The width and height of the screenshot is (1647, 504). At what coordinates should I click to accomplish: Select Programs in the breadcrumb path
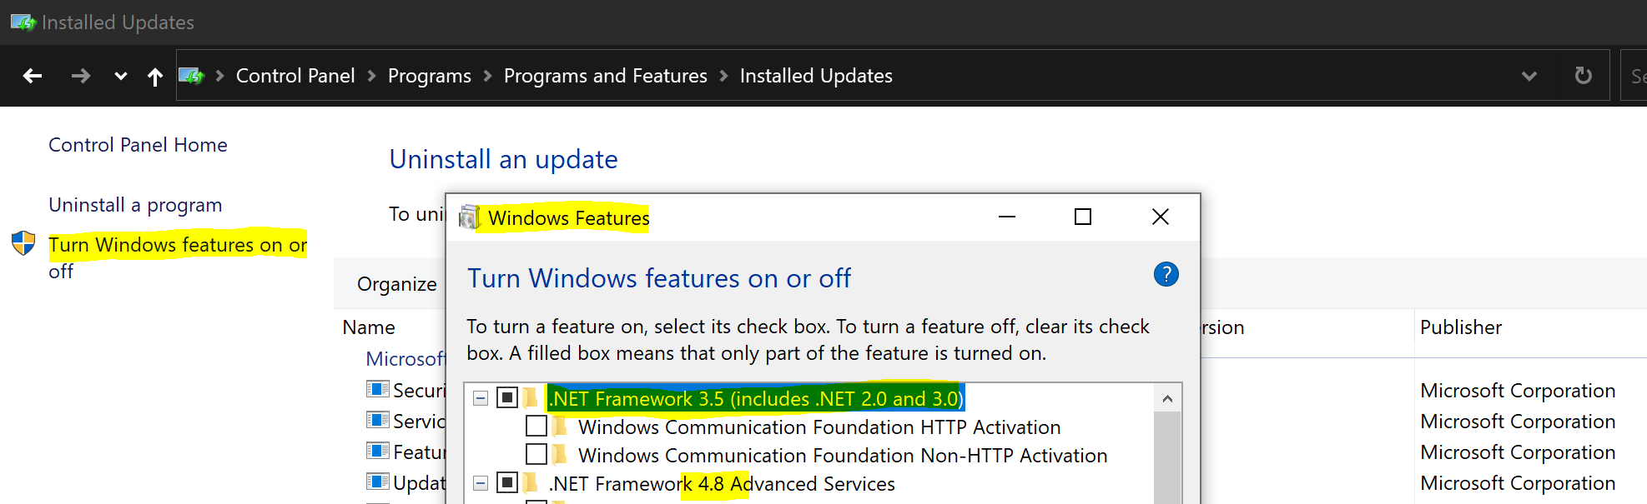[x=430, y=76]
